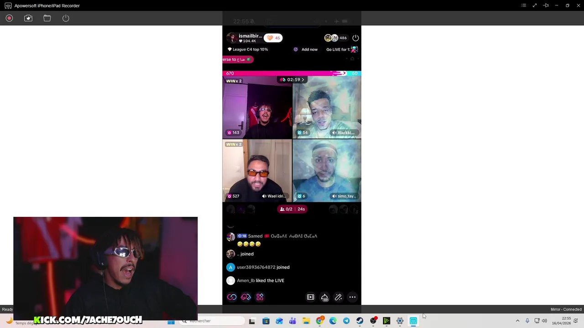Tap Amen_lb liked the LIVE message

point(255,281)
